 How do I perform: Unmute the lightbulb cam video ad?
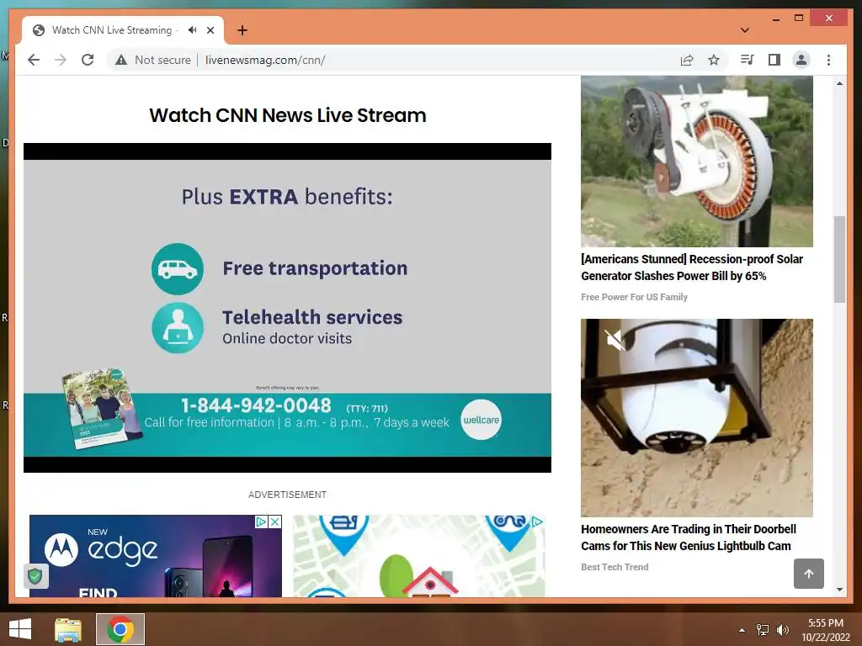615,341
